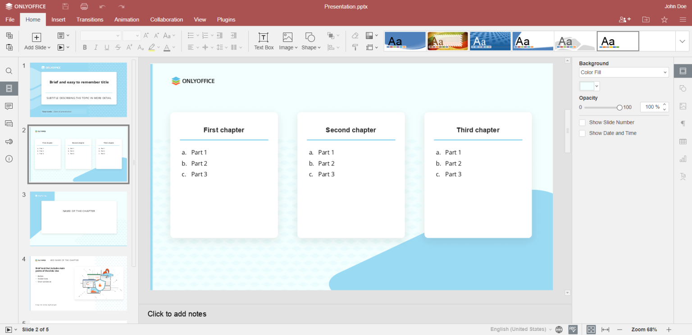Click the Spell Checking icon in status bar
This screenshot has height=335, width=692.
click(572, 330)
